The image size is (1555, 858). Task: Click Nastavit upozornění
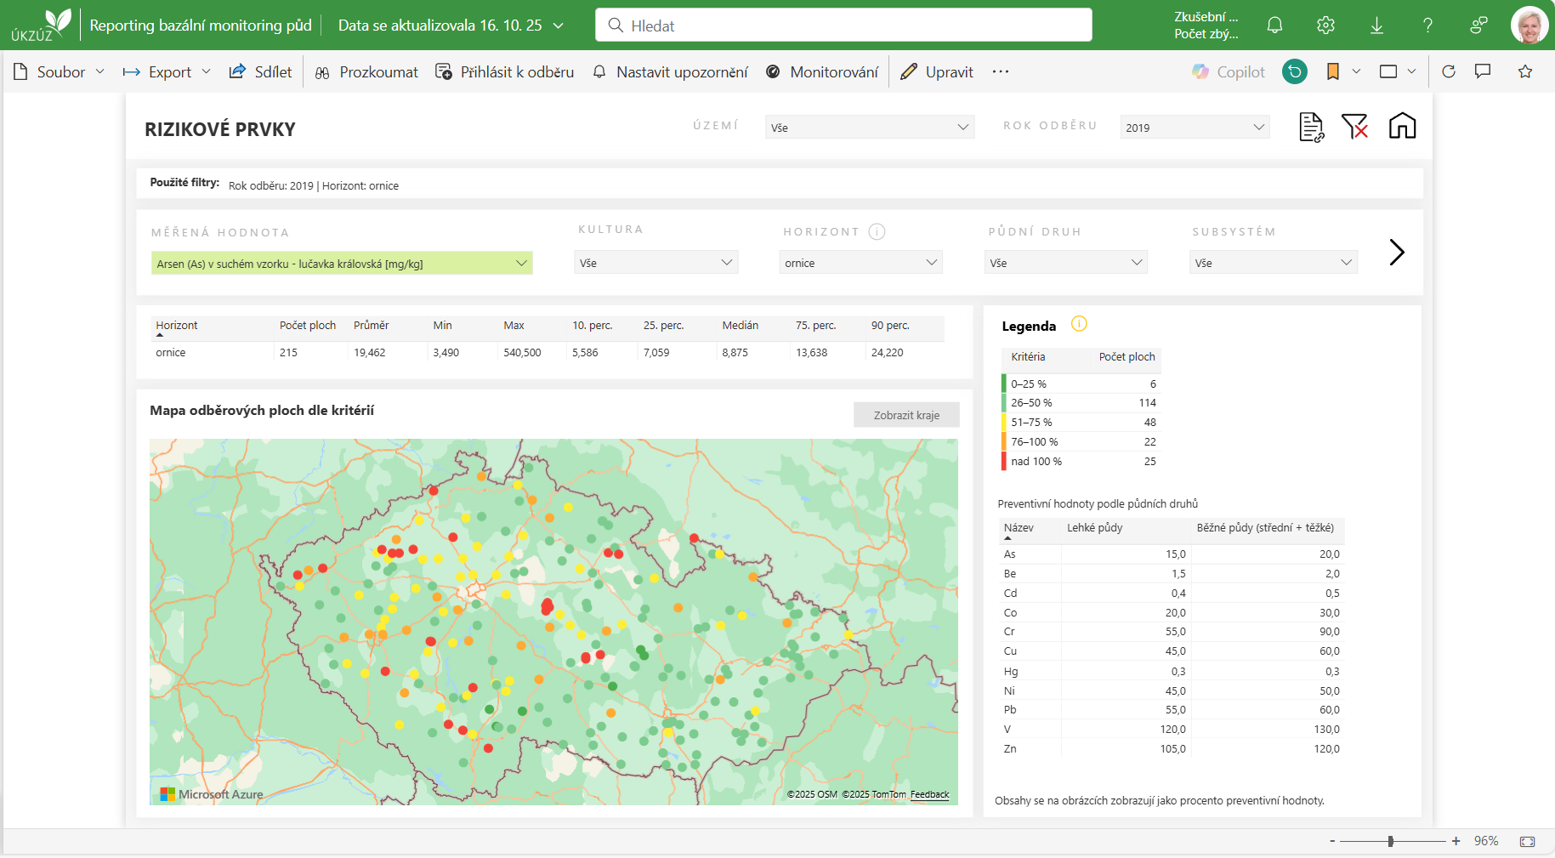670,71
